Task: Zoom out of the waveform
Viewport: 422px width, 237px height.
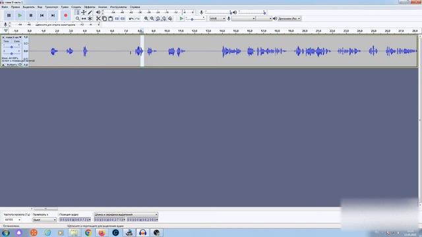Action: point(152,18)
